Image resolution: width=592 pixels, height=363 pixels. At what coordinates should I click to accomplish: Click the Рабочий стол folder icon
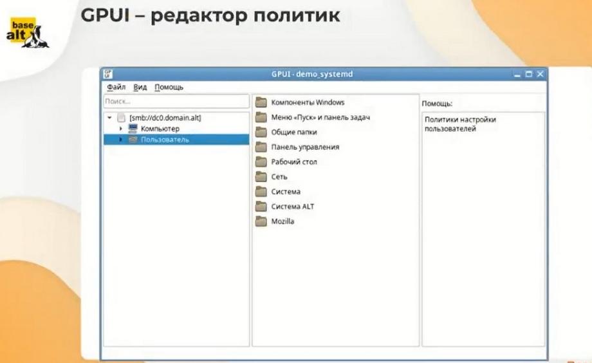pyautogui.click(x=261, y=162)
